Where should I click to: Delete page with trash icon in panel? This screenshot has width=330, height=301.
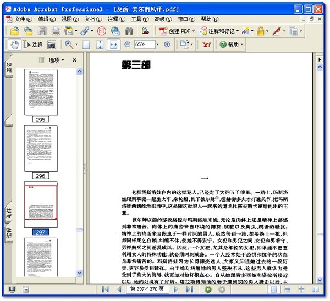pos(41,60)
